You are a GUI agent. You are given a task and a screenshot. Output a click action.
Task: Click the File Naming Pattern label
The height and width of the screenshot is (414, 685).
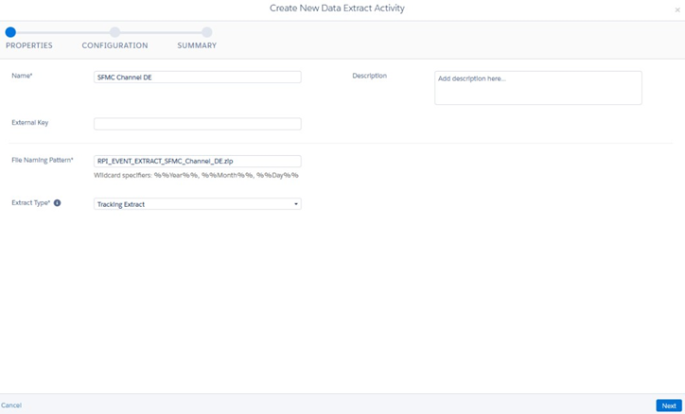click(x=43, y=161)
